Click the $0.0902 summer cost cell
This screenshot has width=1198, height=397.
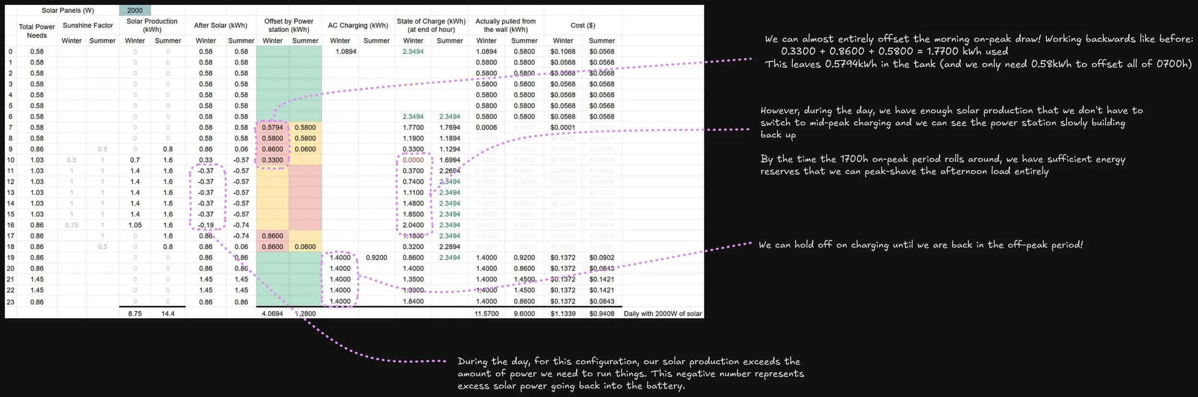pos(602,257)
